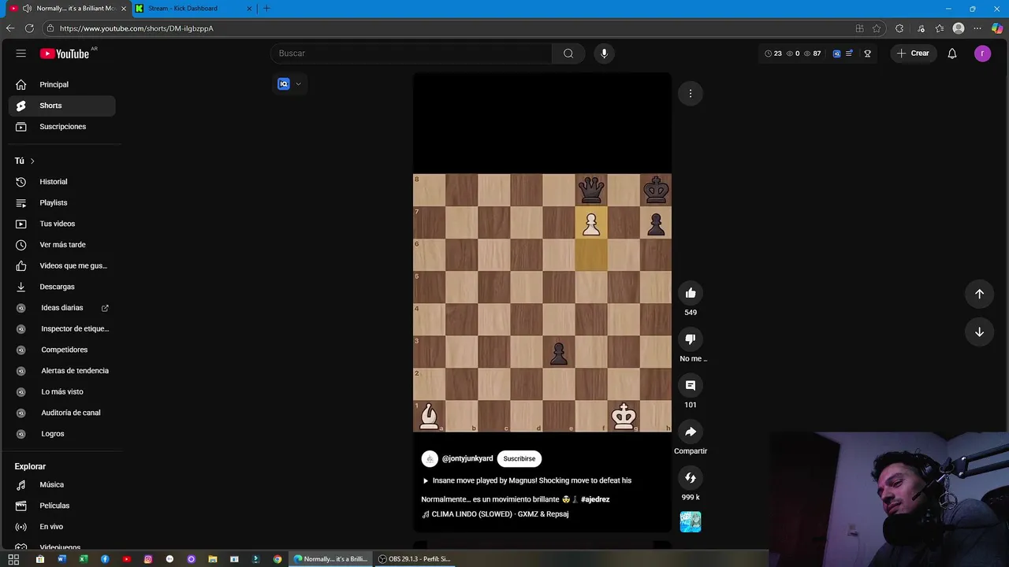Image resolution: width=1009 pixels, height=567 pixels.
Task: Open the YouTube hamburger guide menu
Action: pyautogui.click(x=21, y=54)
